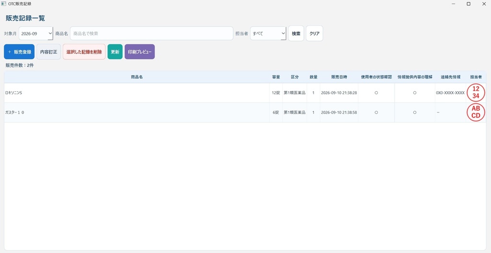Open the 対象月 dropdown showing 2026-09
Image resolution: width=491 pixels, height=253 pixels.
[36, 33]
